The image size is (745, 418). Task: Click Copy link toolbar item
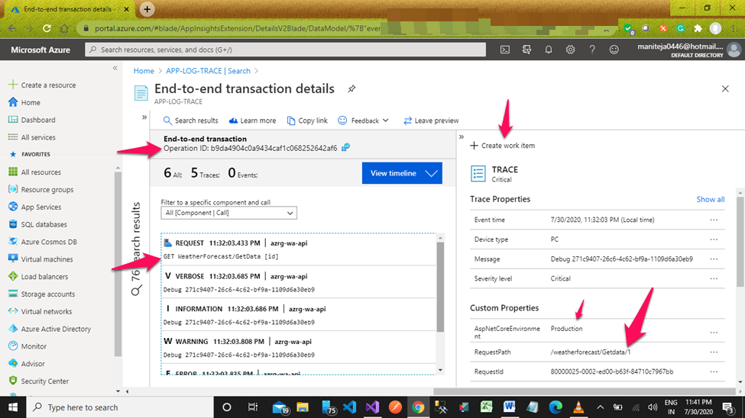coord(307,121)
